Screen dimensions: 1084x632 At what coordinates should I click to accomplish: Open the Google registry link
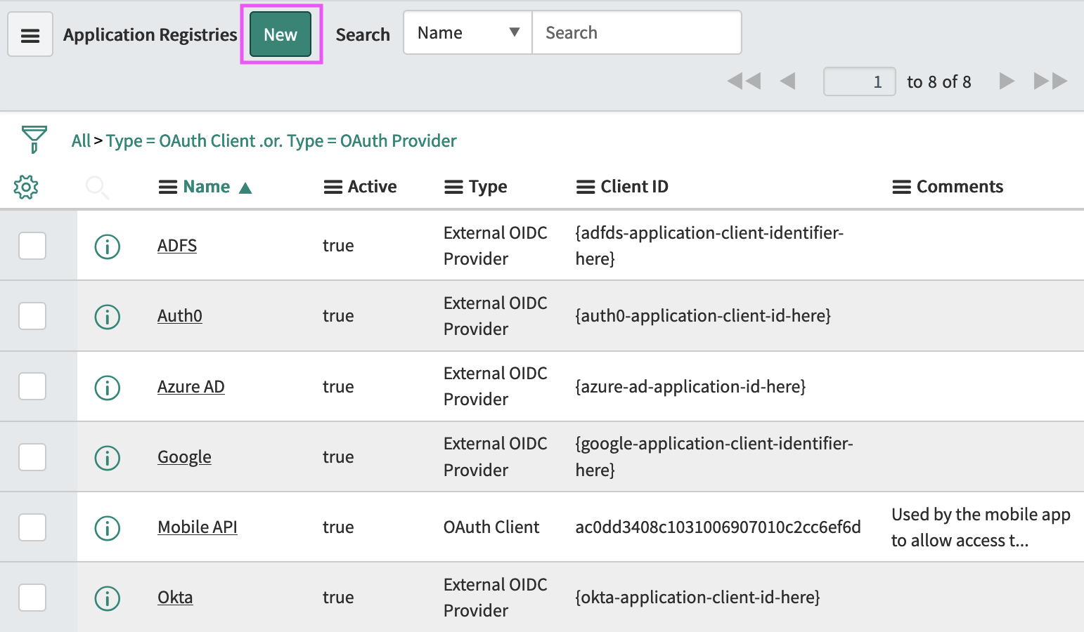(x=184, y=457)
